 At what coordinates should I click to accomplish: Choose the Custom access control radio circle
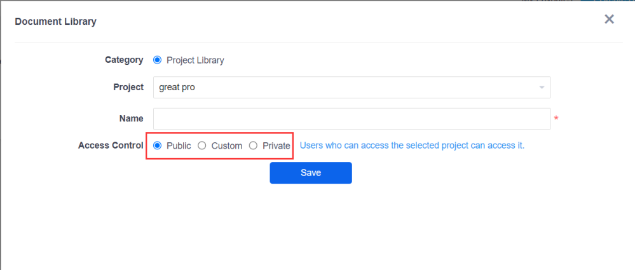[x=202, y=145]
